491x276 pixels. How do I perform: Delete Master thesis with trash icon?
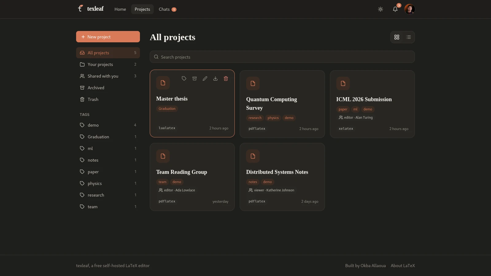point(226,79)
